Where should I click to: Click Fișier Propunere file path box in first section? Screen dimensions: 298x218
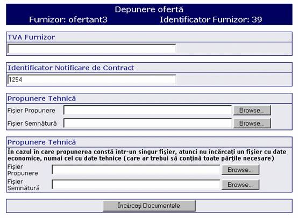coord(148,110)
